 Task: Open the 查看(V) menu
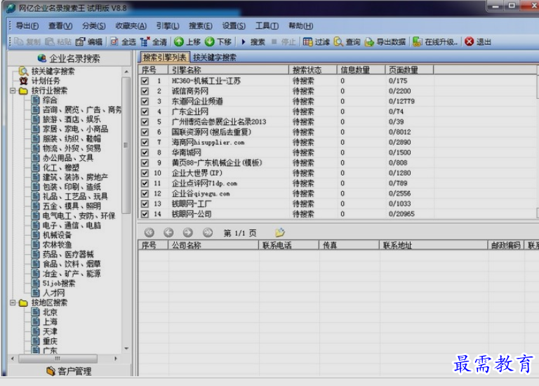point(60,26)
